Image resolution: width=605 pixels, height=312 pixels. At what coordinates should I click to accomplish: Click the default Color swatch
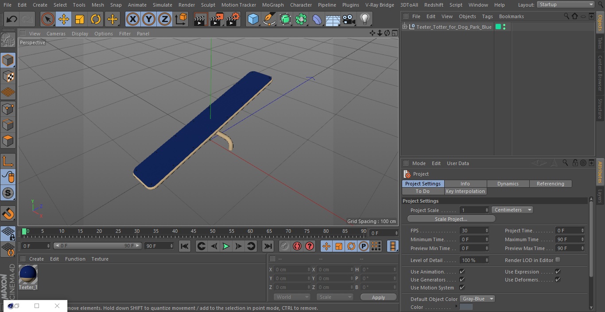point(466,307)
